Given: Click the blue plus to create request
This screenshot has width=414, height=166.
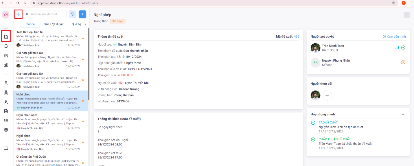Looking at the screenshot, I should (82, 14).
